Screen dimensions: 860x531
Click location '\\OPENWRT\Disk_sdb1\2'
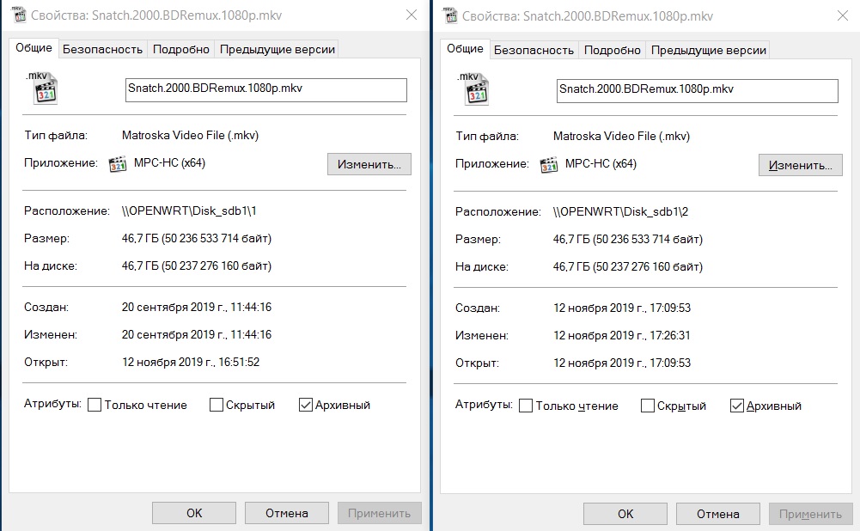pos(620,211)
